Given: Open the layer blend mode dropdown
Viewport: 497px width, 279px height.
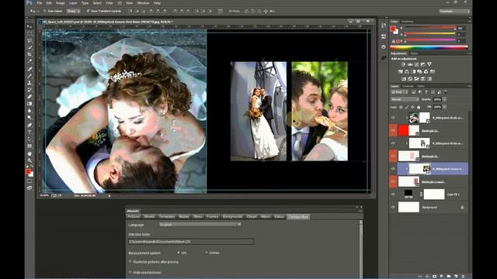Looking at the screenshot, I should (x=405, y=99).
